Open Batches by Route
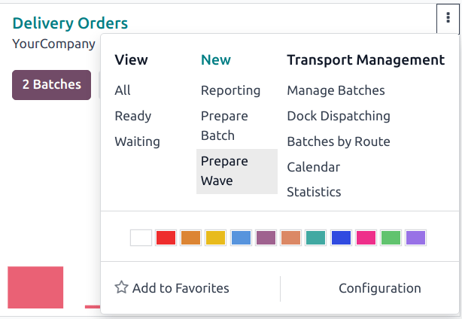 (x=338, y=141)
